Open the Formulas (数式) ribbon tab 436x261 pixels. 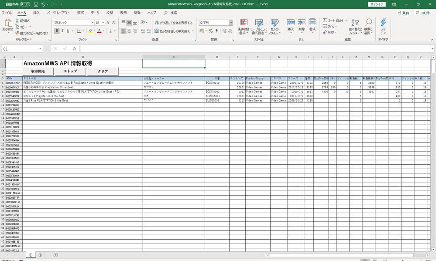coord(80,13)
